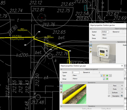
Task: Click the yellow gas pipe preview thumbnail
Action: tap(74, 94)
